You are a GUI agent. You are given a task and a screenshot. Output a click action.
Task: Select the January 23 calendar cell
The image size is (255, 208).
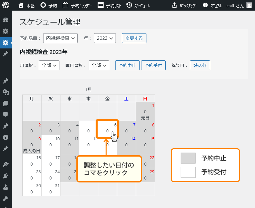[32, 175]
